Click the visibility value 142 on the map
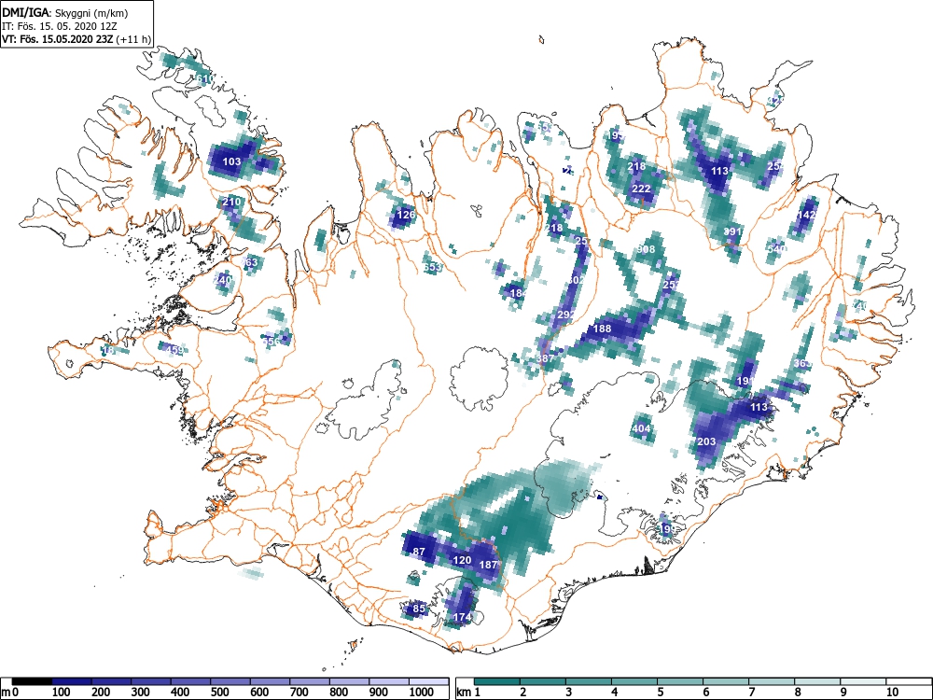The height and width of the screenshot is (700, 933). pyautogui.click(x=806, y=215)
